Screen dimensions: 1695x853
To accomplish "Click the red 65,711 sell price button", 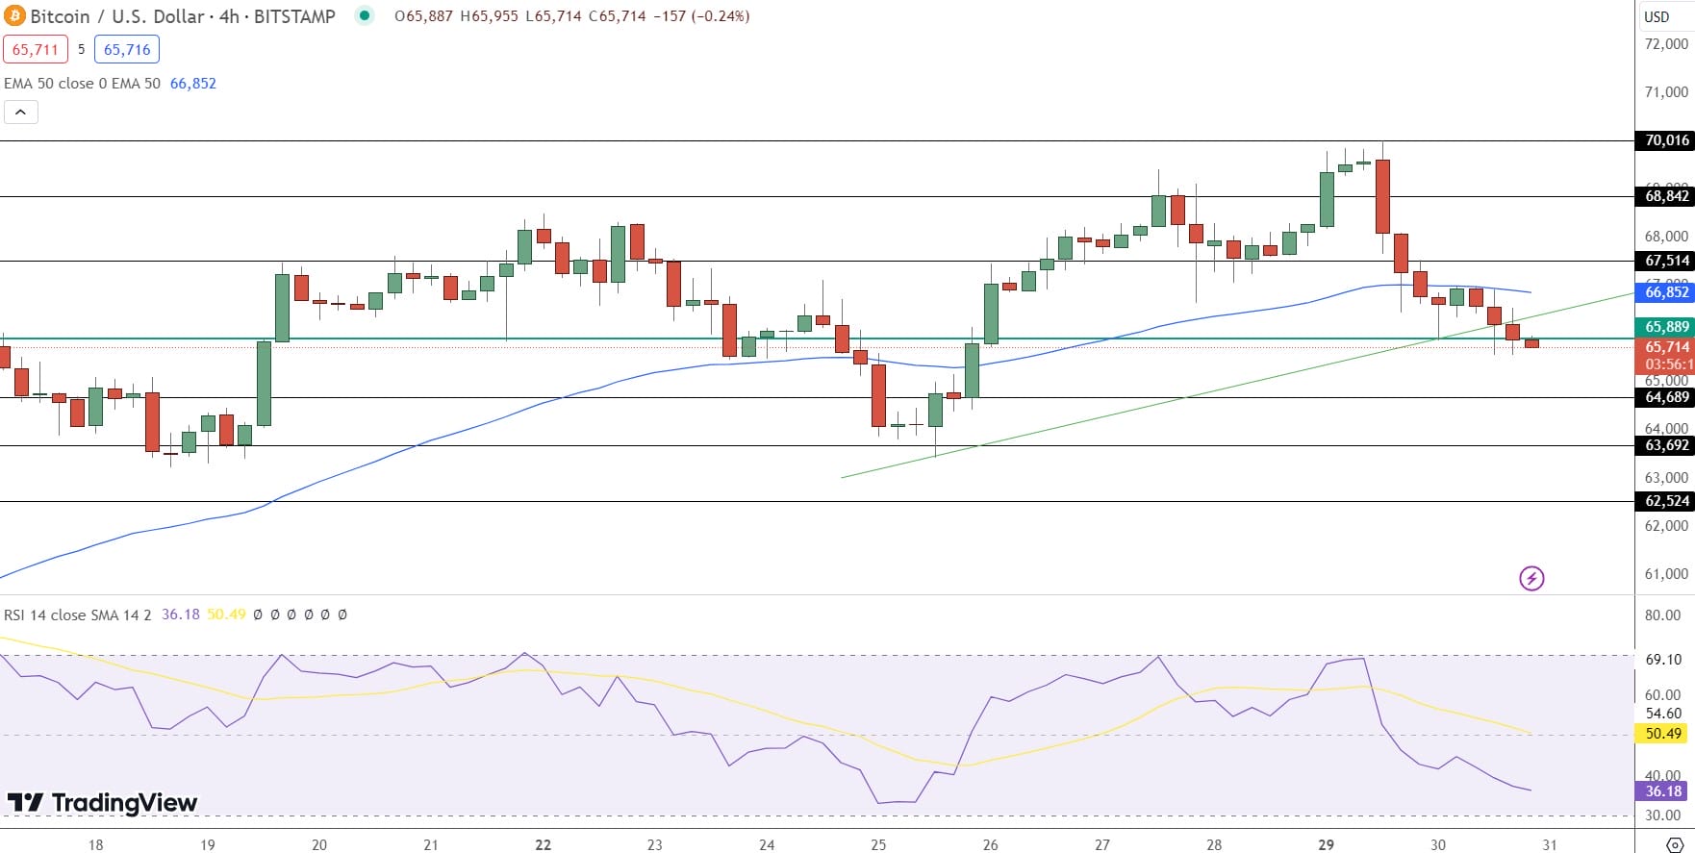I will (x=36, y=49).
